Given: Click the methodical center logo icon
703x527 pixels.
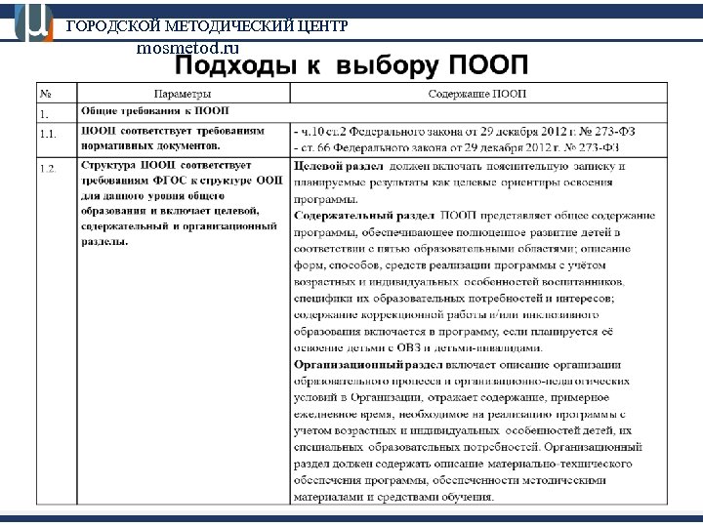Looking at the screenshot, I should coord(33,23).
